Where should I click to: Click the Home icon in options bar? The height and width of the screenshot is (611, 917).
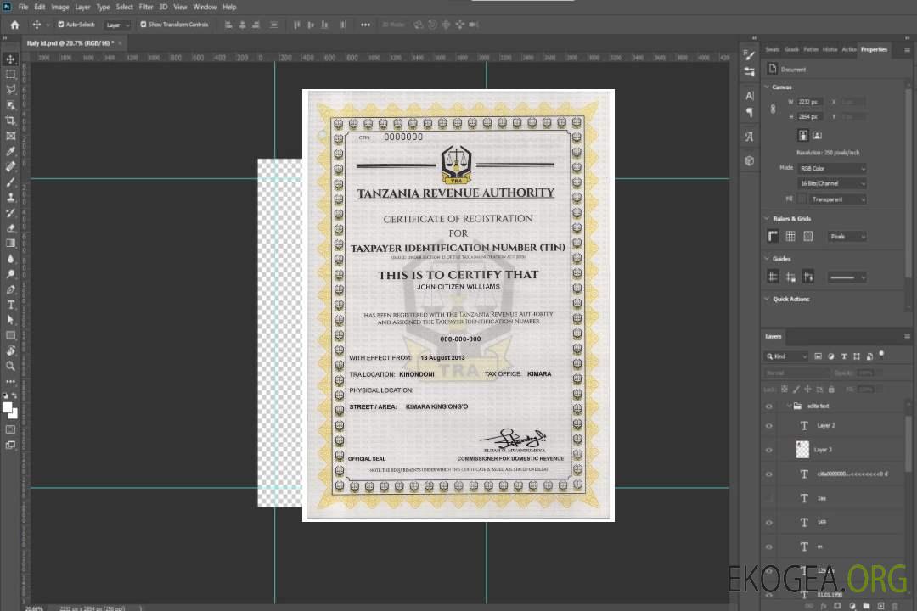pyautogui.click(x=14, y=25)
